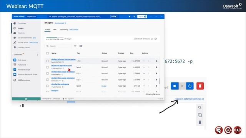Click the Add Extensions plus icon
Screen dimensions: 246x138
pos(15,80)
